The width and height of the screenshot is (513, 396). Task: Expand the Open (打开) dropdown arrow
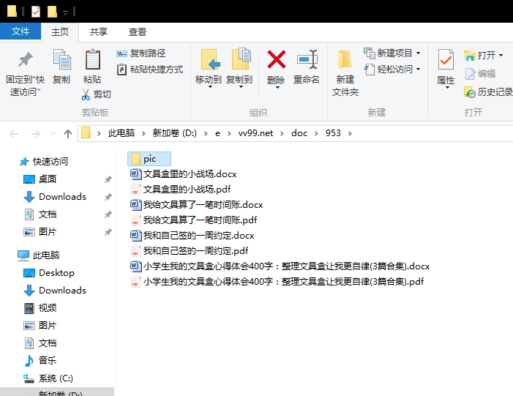pos(501,55)
